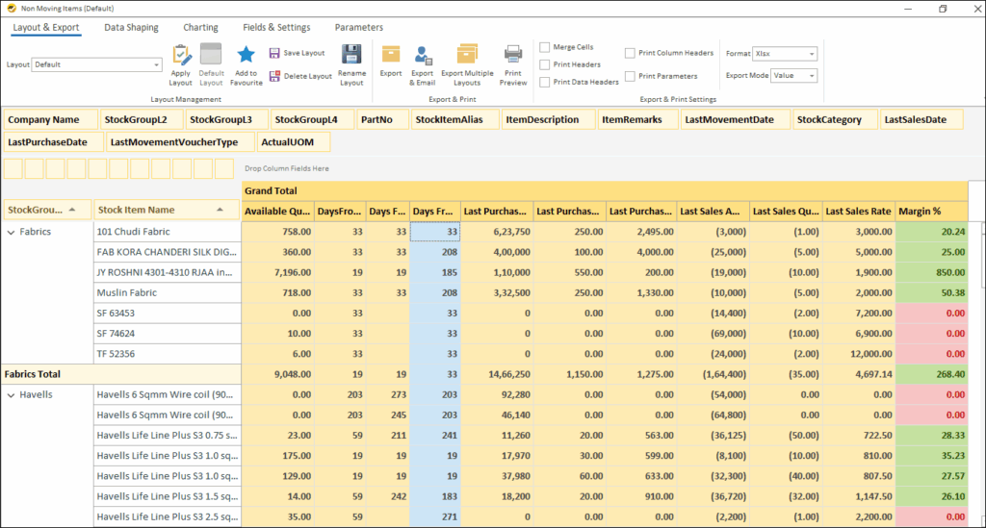This screenshot has height=528, width=986.
Task: Click Export Multiple Layouts icon
Action: tap(467, 55)
